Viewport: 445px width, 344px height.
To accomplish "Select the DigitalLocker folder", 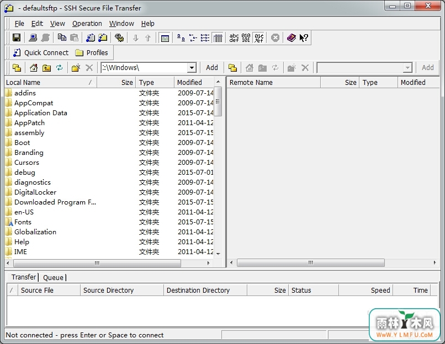I will coord(35,192).
